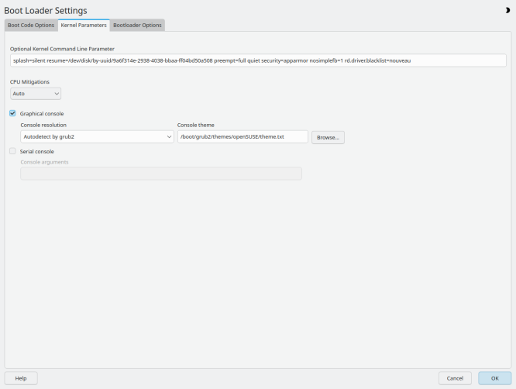This screenshot has height=389, width=516.
Task: Select the Kernel Parameters tab
Action: pyautogui.click(x=84, y=25)
